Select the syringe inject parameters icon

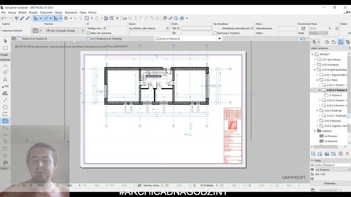click(x=27, y=18)
